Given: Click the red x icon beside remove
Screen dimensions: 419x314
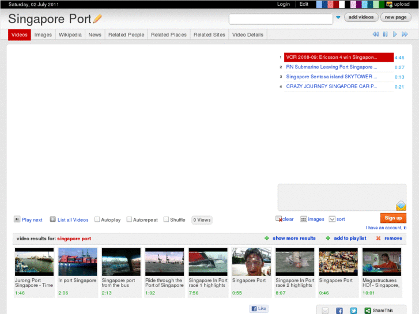Looking at the screenshot, I should 378,238.
